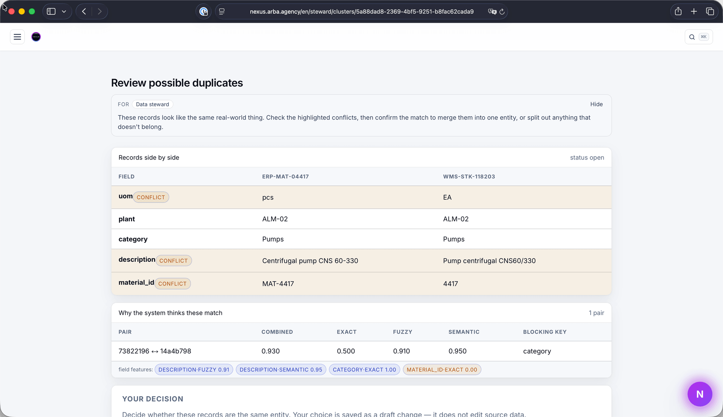Open a new tab with plus icon
The width and height of the screenshot is (723, 417).
tap(694, 12)
